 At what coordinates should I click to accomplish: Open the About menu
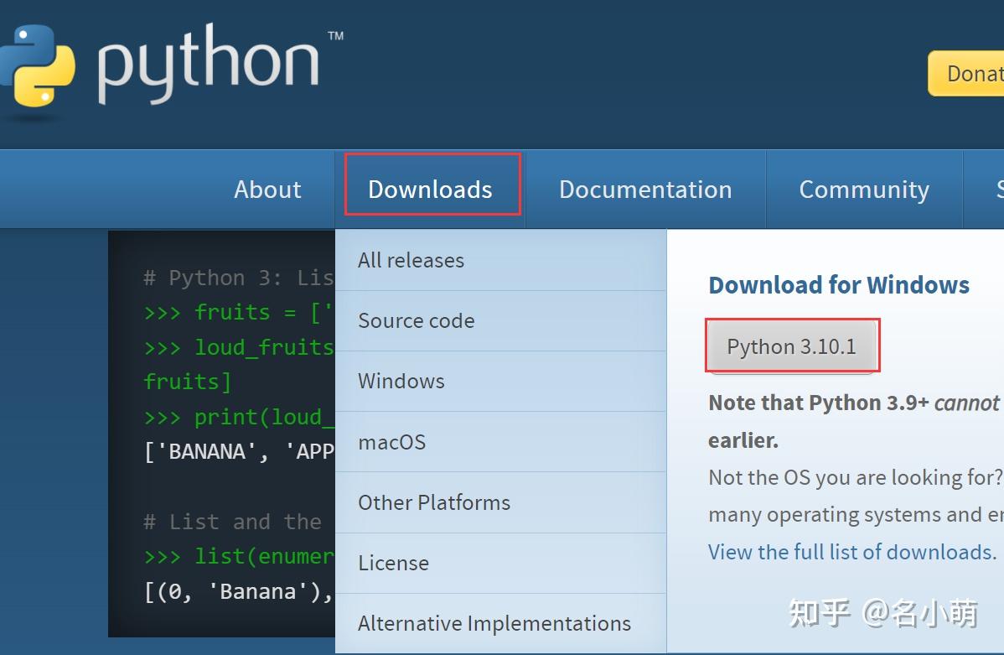[267, 190]
